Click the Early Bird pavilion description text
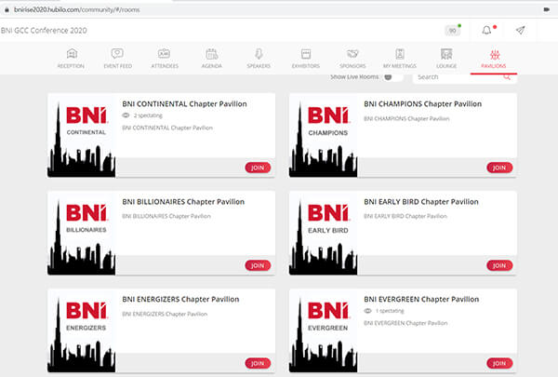This screenshot has width=558, height=377. click(405, 216)
